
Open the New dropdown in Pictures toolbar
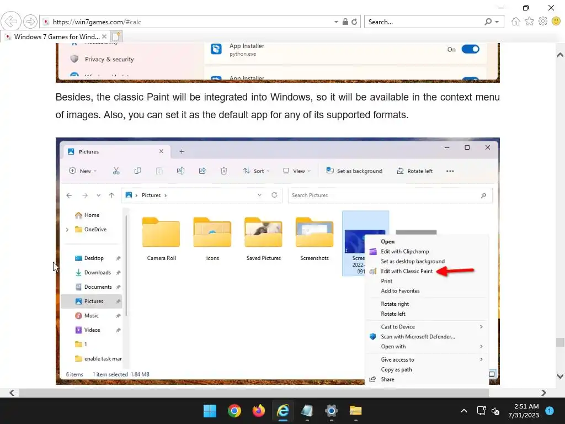click(83, 171)
